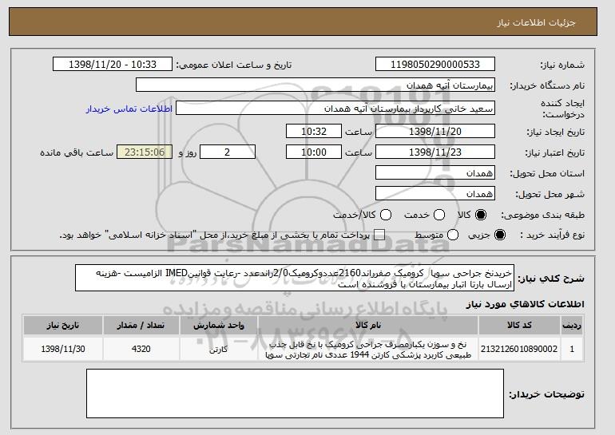The image size is (615, 435).
Task: Click the نام کالا column header
Action: 368,326
